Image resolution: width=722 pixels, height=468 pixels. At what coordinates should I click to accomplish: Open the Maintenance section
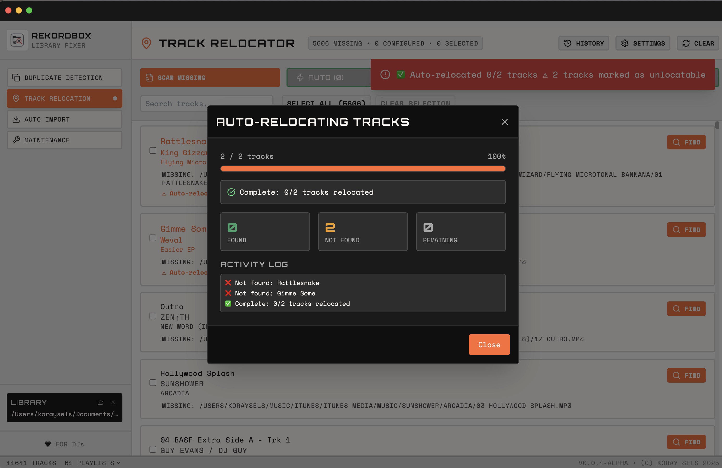[64, 140]
